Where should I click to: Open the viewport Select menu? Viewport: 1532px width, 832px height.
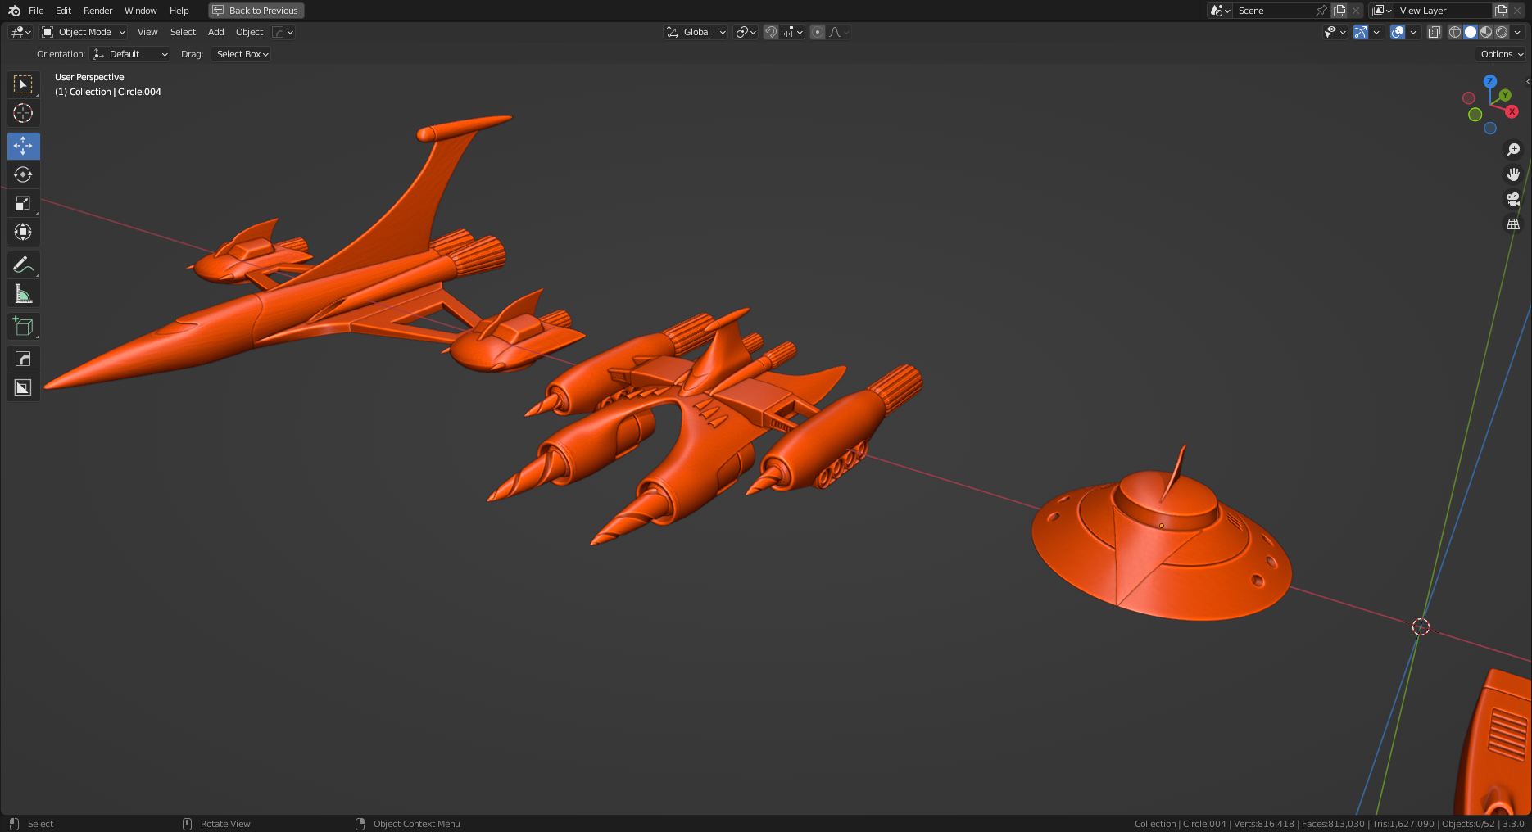[x=183, y=32]
